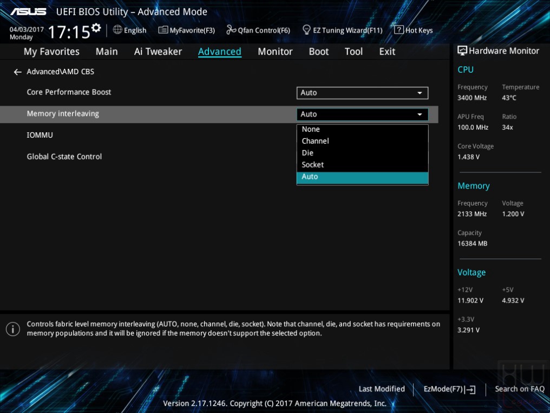Go to the Exit tab
The height and width of the screenshot is (413, 550).
click(x=387, y=51)
